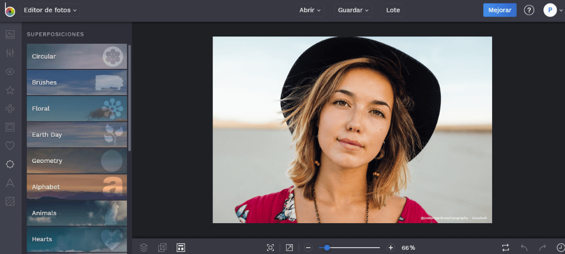The width and height of the screenshot is (565, 254).
Task: Click the blue Mejorar button
Action: coord(499,10)
